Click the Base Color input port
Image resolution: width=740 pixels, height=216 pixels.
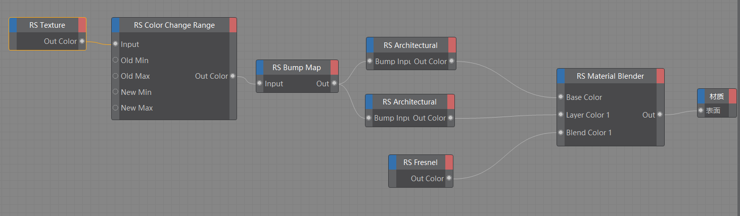pyautogui.click(x=561, y=97)
